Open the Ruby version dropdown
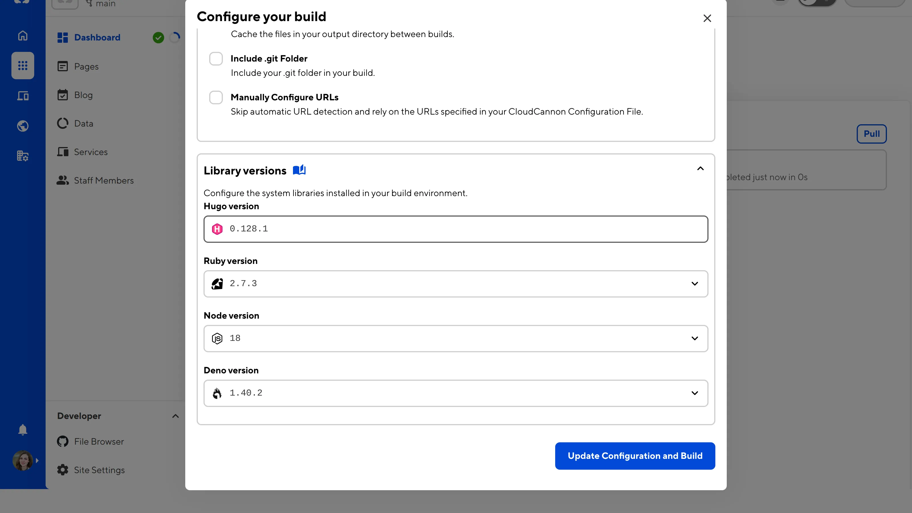Screen dimensions: 912x513 pos(694,284)
